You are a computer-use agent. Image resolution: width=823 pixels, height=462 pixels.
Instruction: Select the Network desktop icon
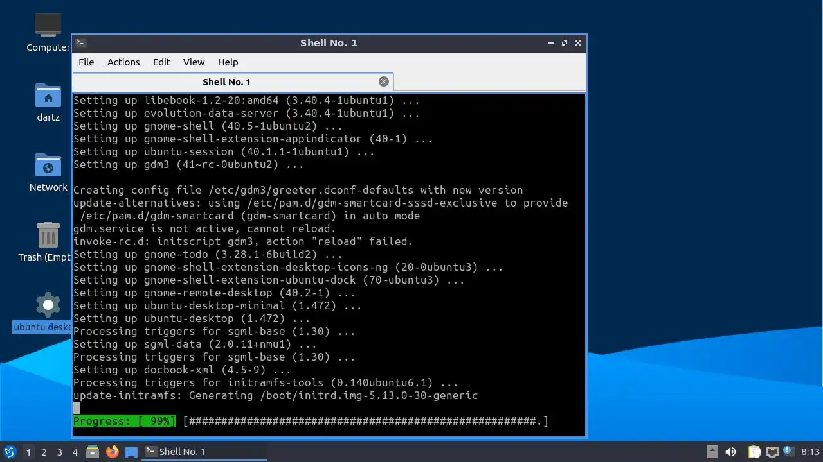(x=48, y=172)
